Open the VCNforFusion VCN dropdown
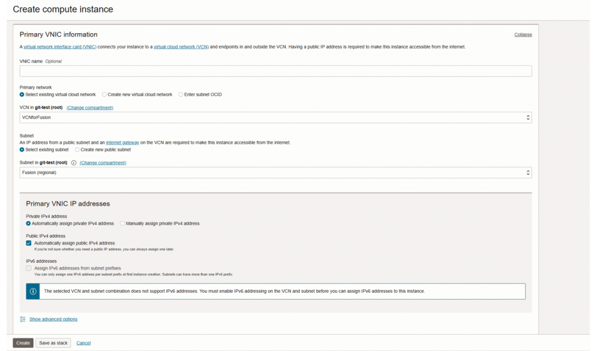 point(275,118)
